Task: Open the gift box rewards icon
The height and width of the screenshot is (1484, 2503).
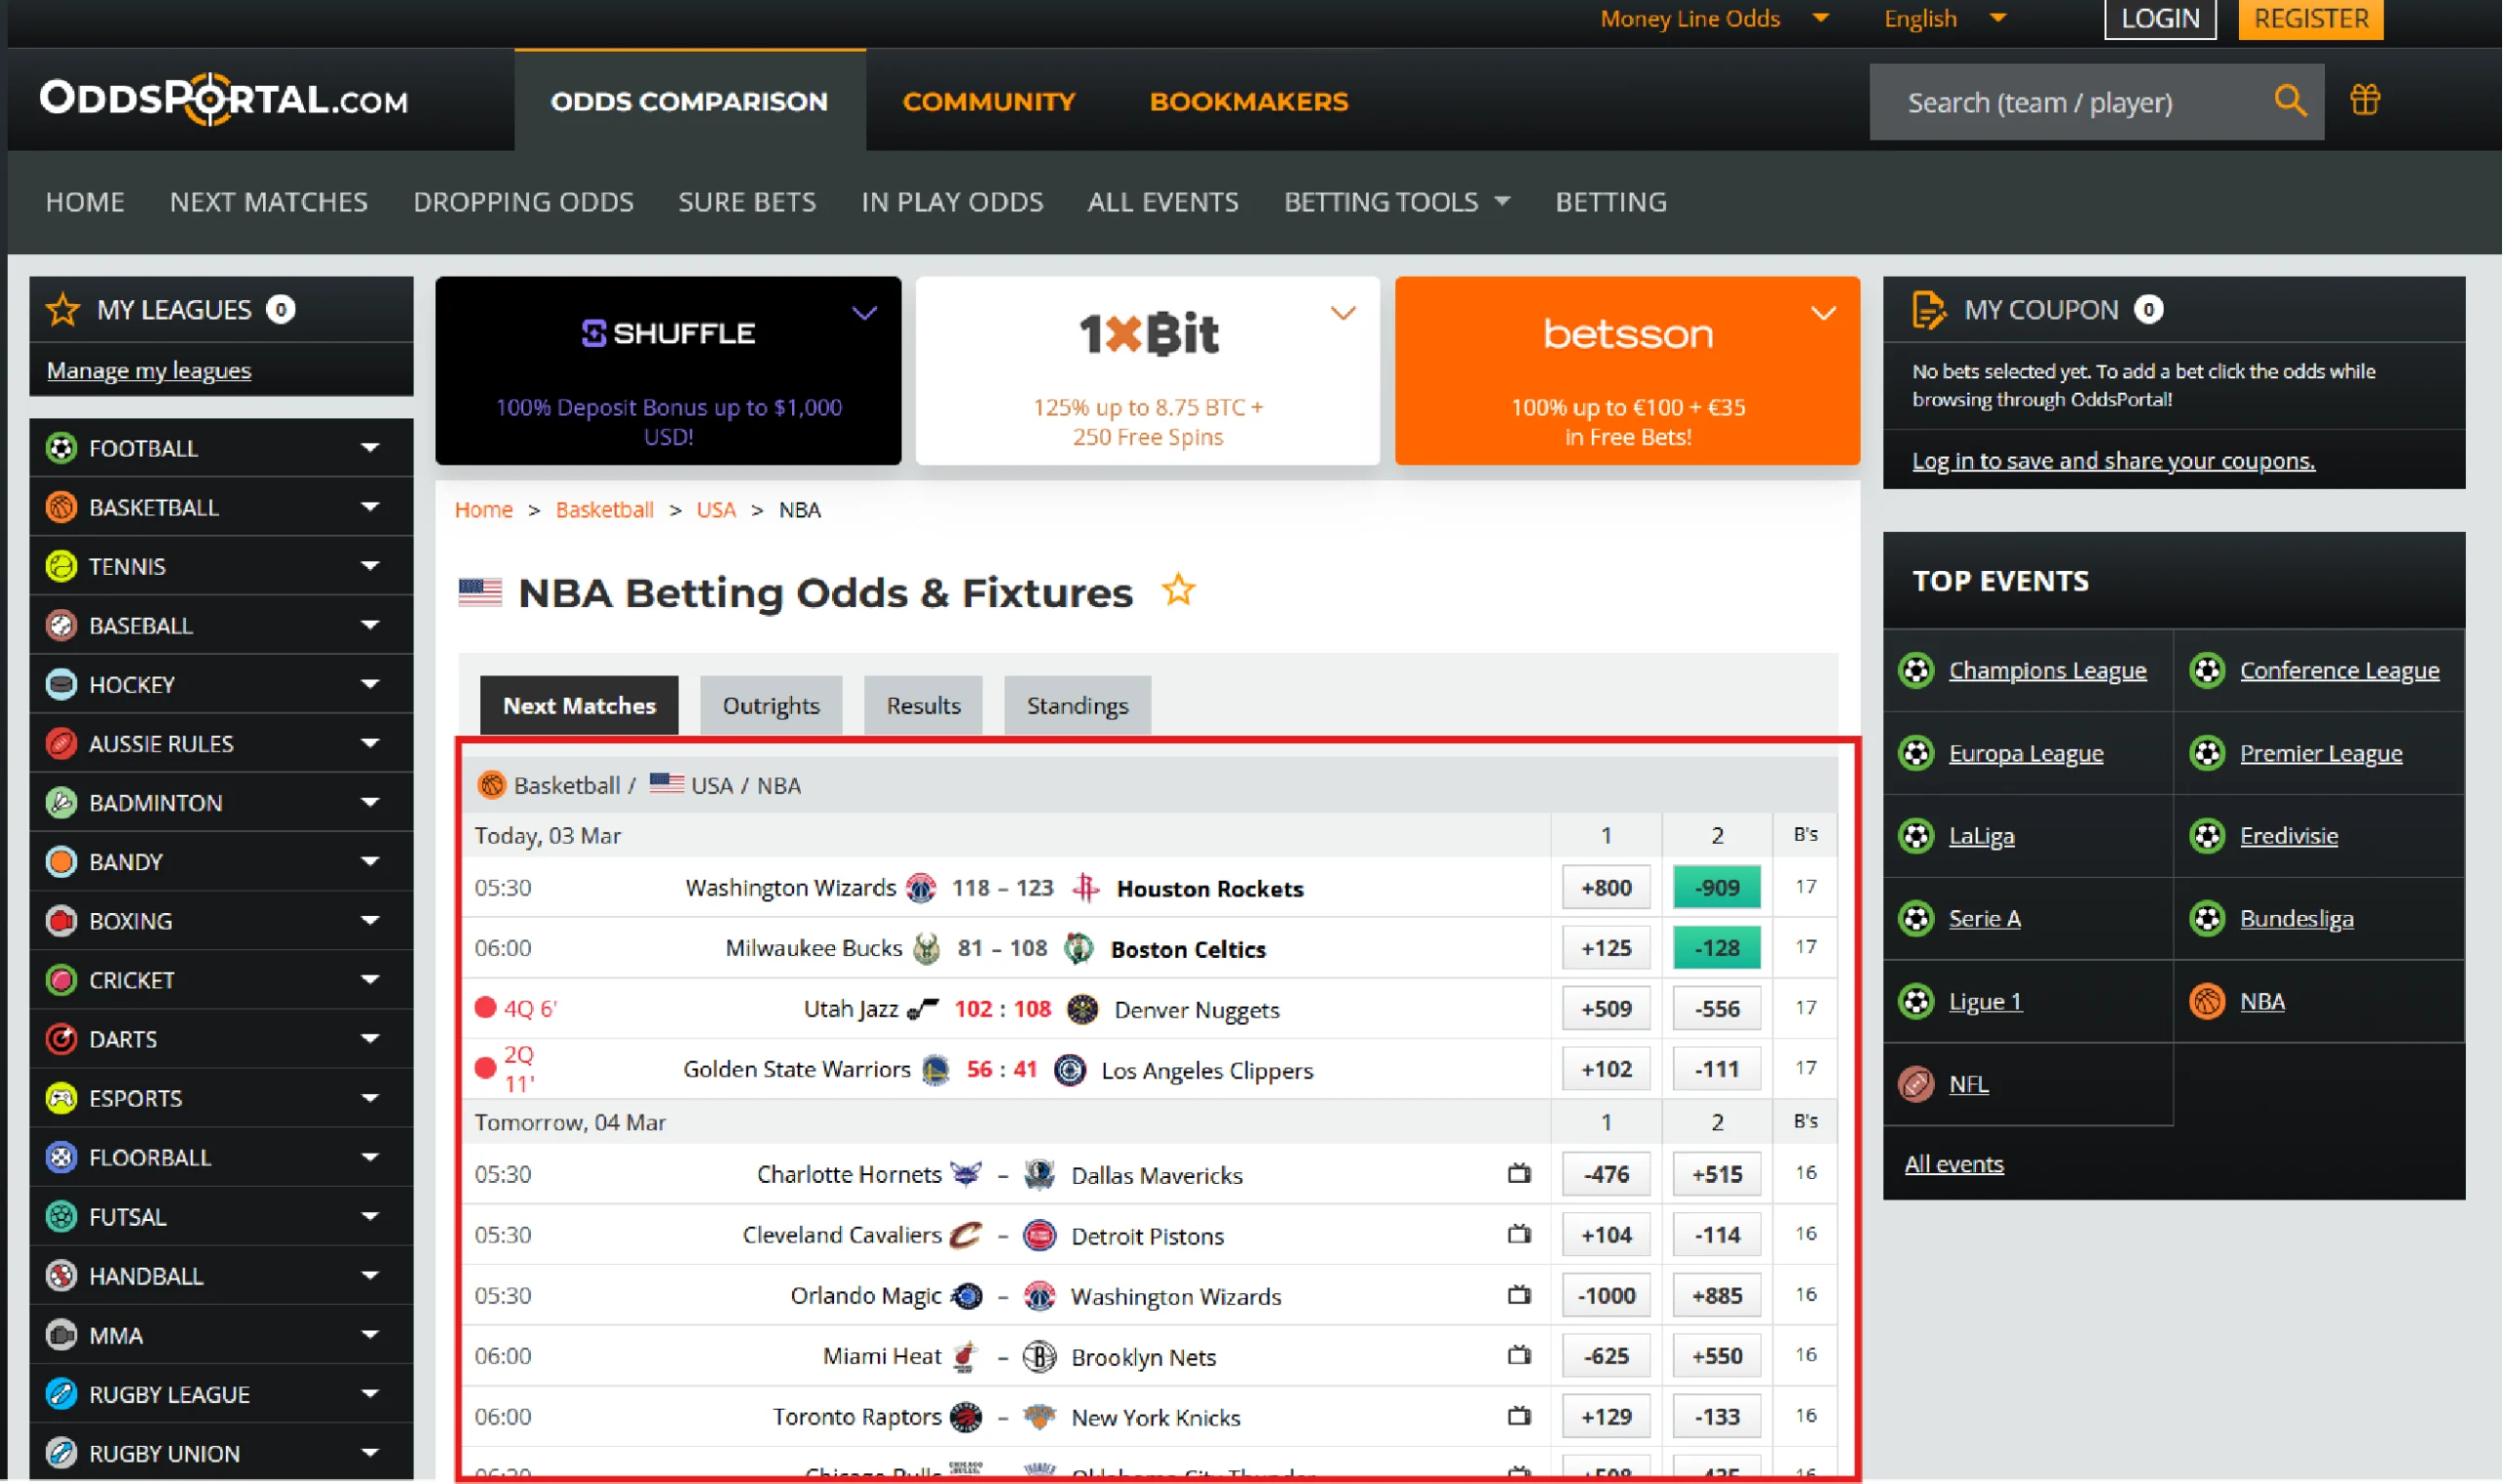Action: [x=2364, y=100]
